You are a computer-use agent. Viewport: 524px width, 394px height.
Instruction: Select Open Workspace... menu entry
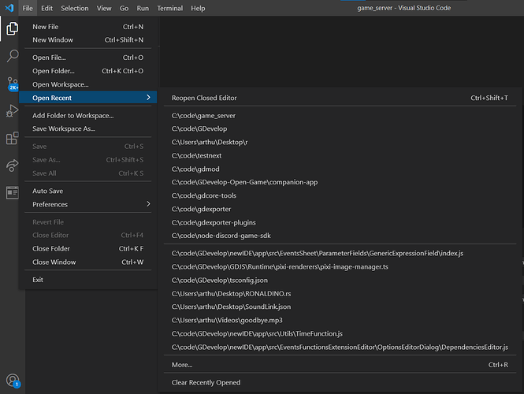point(88,84)
